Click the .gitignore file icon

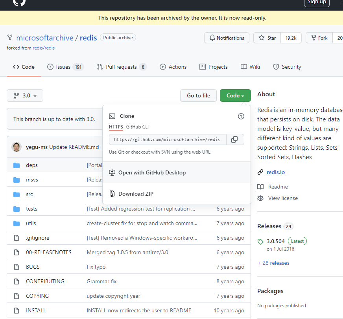click(x=17, y=238)
